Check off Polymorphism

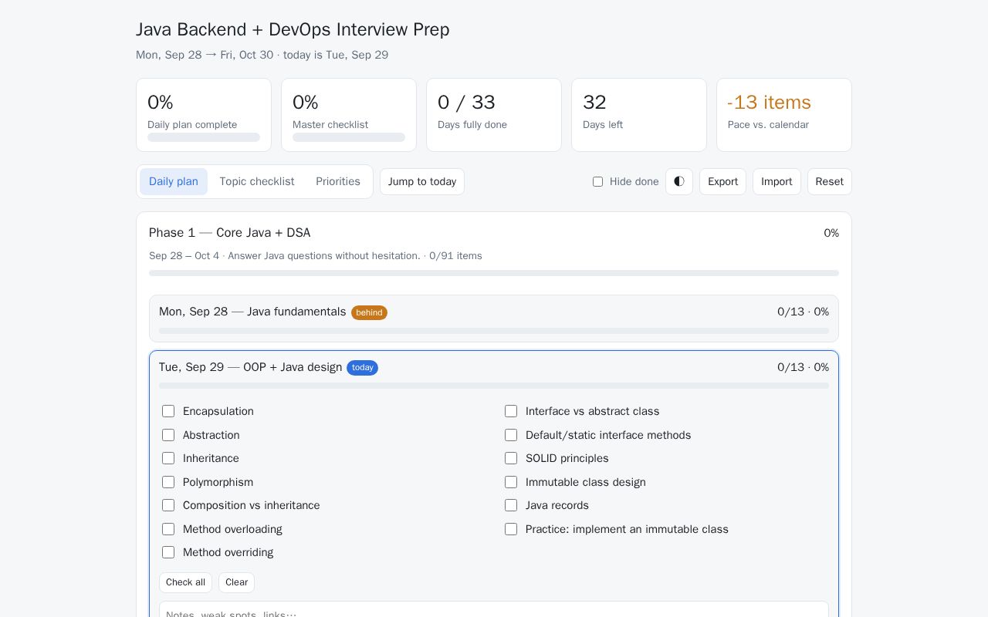[168, 482]
